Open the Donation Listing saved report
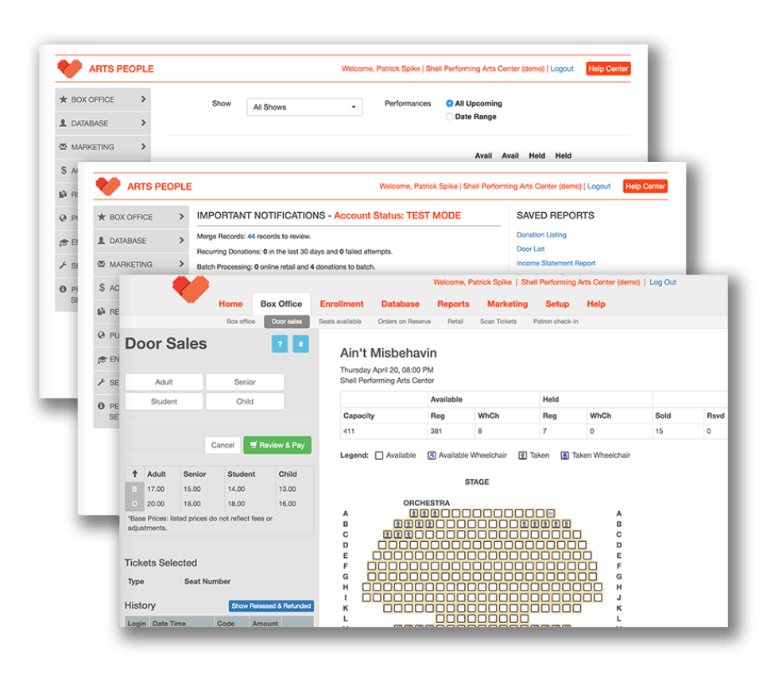This screenshot has width=763, height=673. (541, 234)
